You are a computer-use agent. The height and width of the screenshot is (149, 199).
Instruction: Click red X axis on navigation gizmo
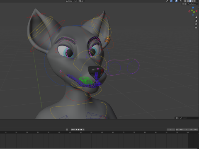pyautogui.click(x=197, y=11)
